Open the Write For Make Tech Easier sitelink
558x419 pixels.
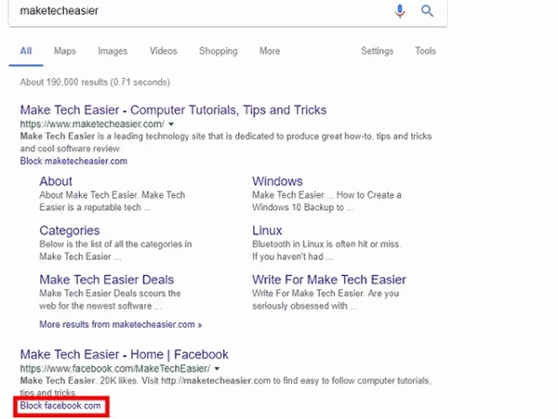(x=329, y=280)
